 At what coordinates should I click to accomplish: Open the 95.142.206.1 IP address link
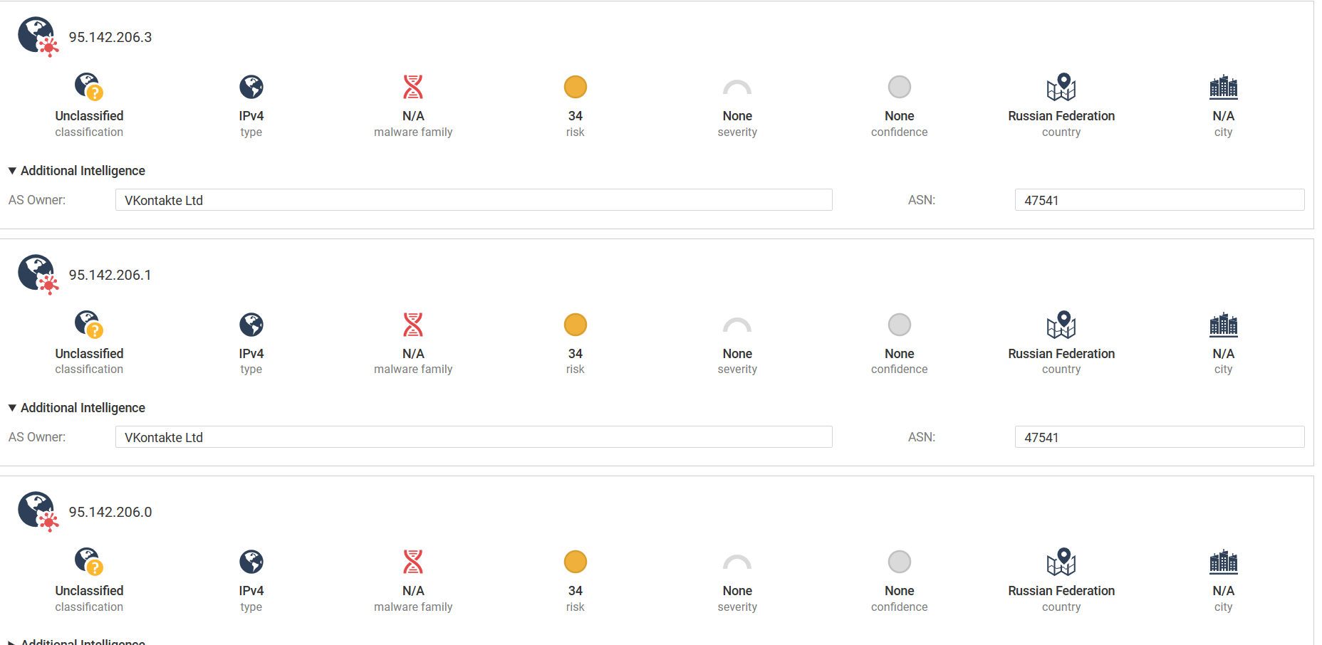click(x=110, y=275)
